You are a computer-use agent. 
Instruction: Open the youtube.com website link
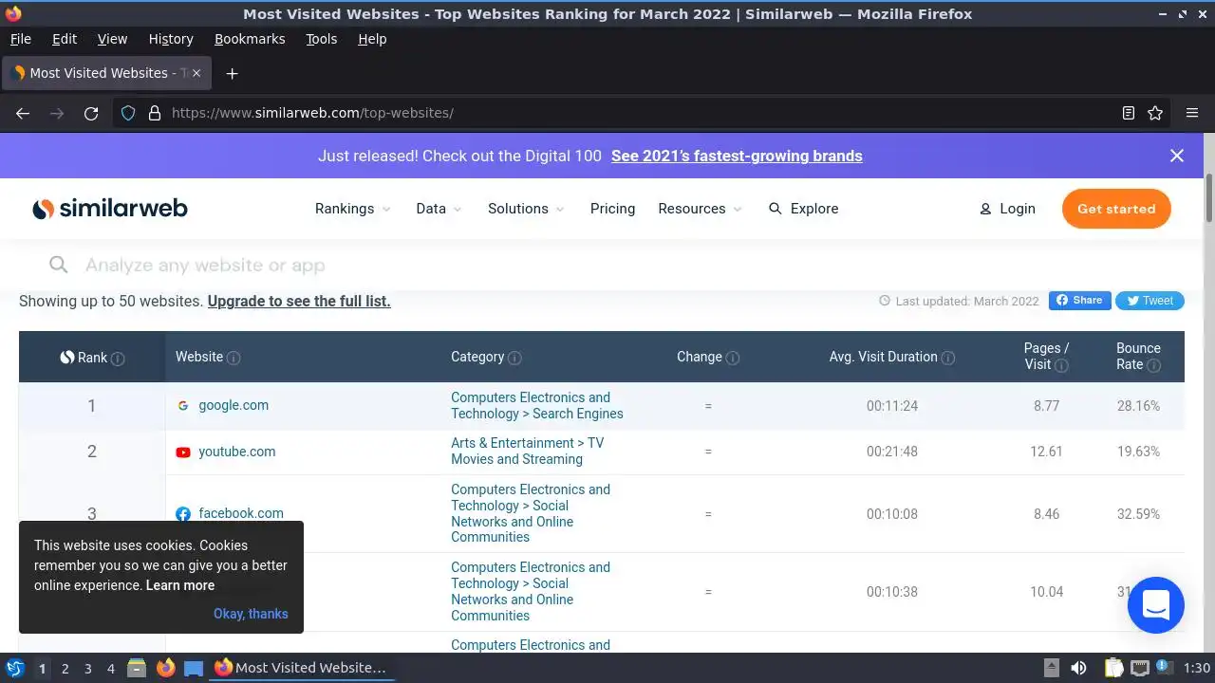point(237,452)
